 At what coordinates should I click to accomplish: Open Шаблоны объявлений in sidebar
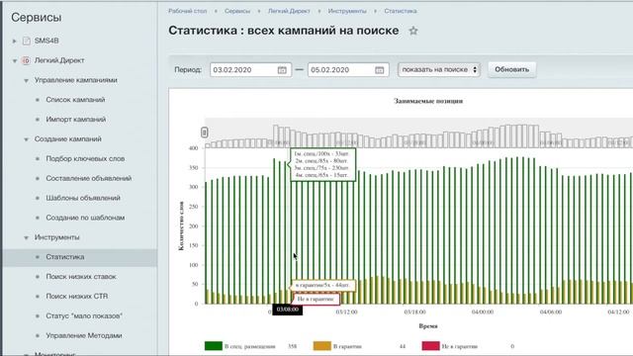point(83,198)
